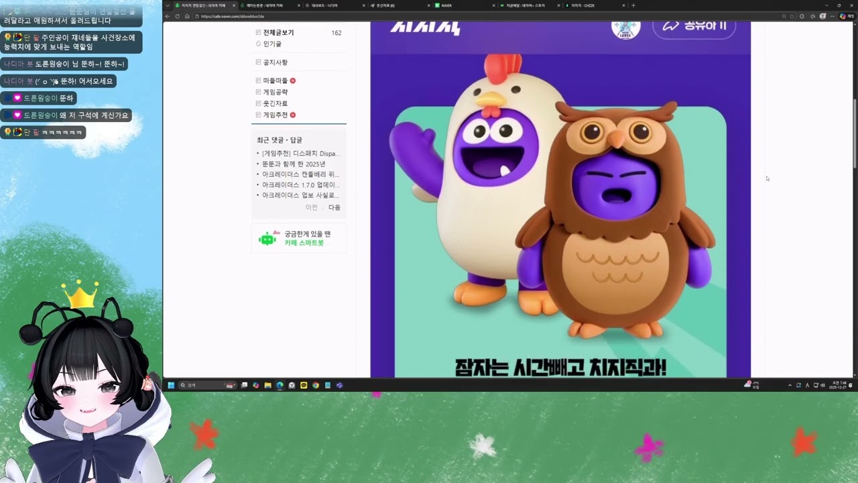Open Microsoft Edge from taskbar

pyautogui.click(x=280, y=385)
